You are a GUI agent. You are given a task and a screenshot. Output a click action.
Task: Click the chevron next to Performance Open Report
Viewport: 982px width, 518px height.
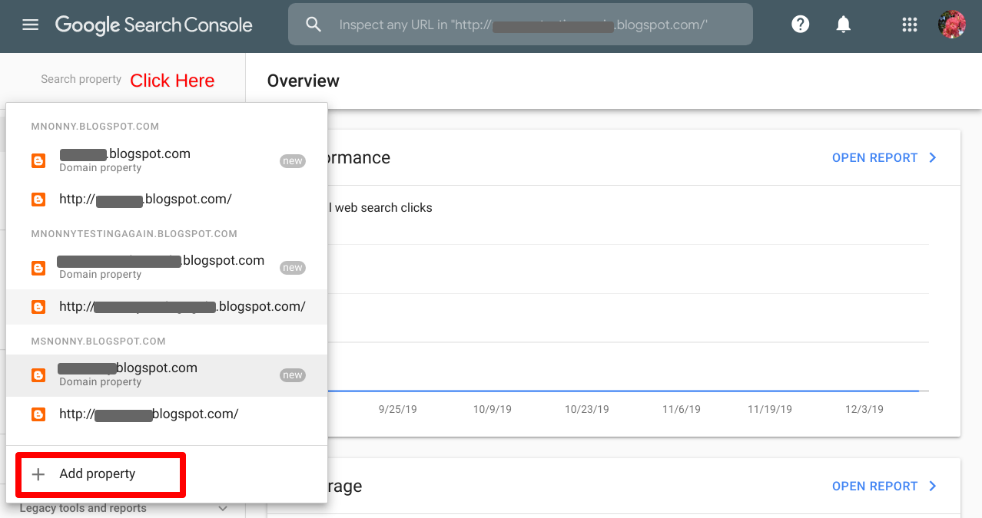[933, 157]
